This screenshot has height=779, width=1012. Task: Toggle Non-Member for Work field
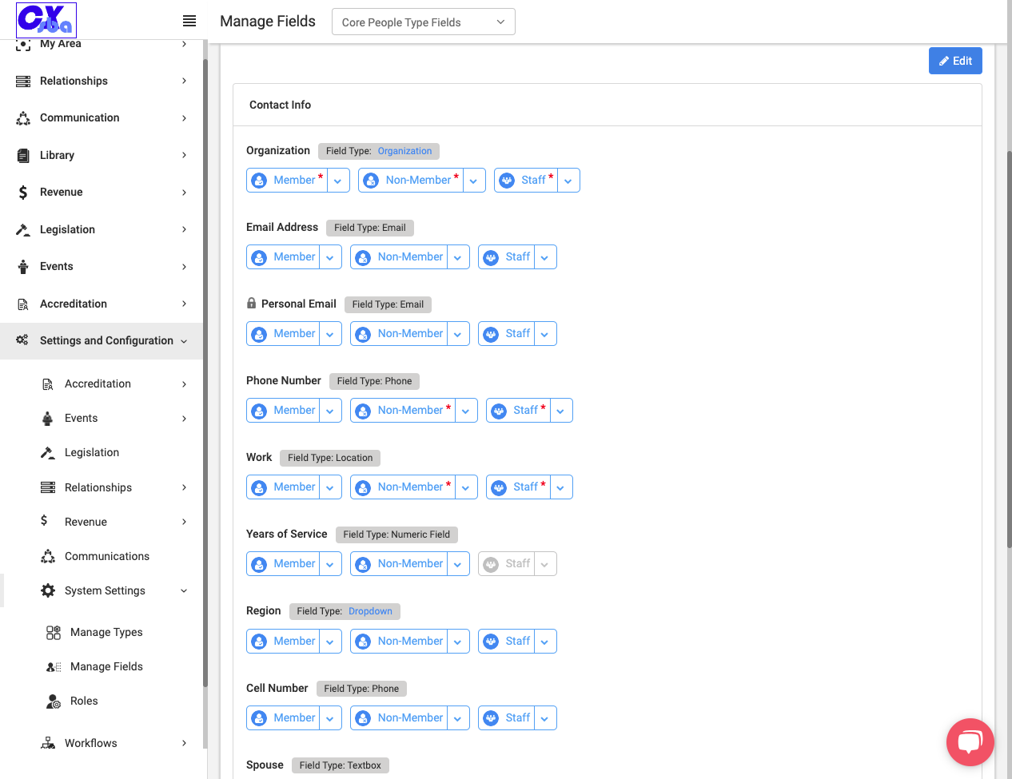coord(404,487)
